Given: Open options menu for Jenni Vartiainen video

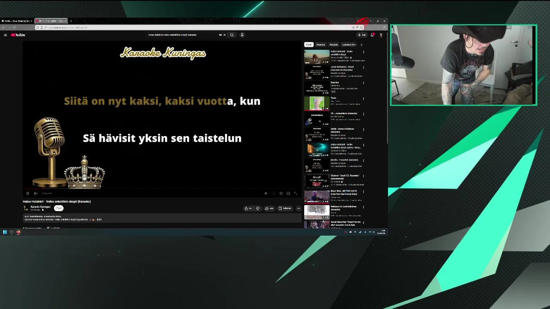Looking at the screenshot, I should click(364, 67).
